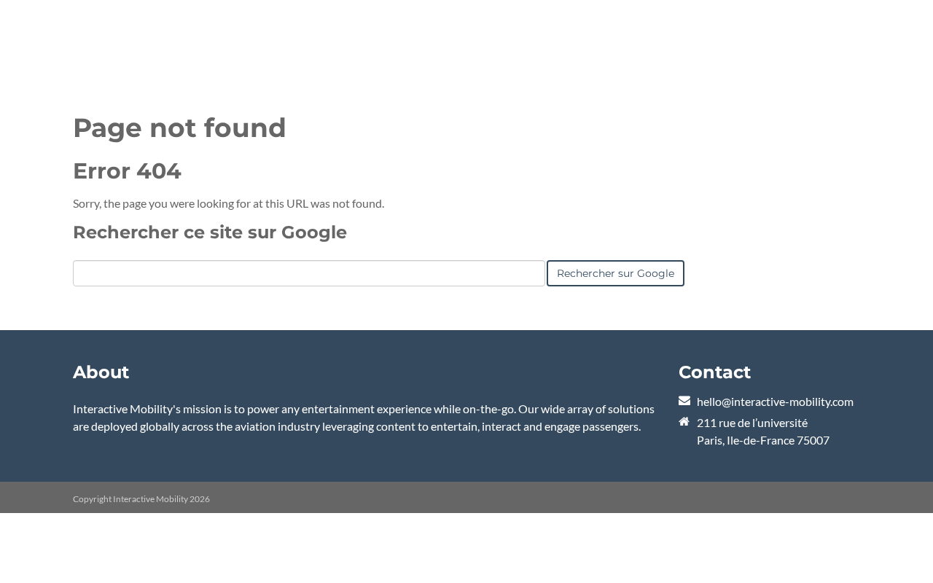Click the line starting 'Interactive Mobility's mission'

[x=363, y=409]
